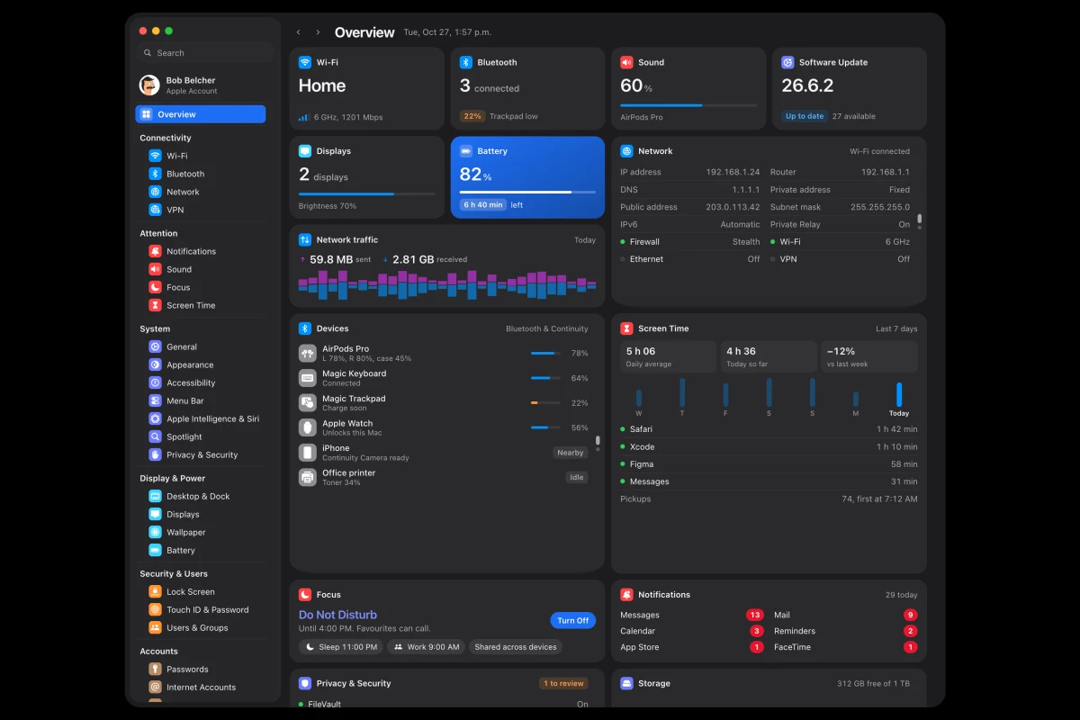Select the Appearance sidebar icon
Image resolution: width=1080 pixels, height=720 pixels.
(155, 364)
